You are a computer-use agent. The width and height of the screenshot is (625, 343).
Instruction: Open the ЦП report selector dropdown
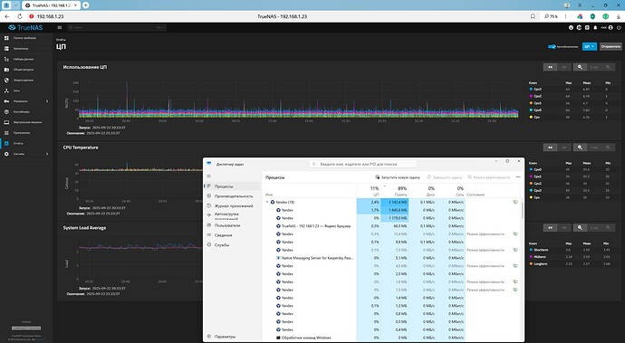(x=589, y=47)
